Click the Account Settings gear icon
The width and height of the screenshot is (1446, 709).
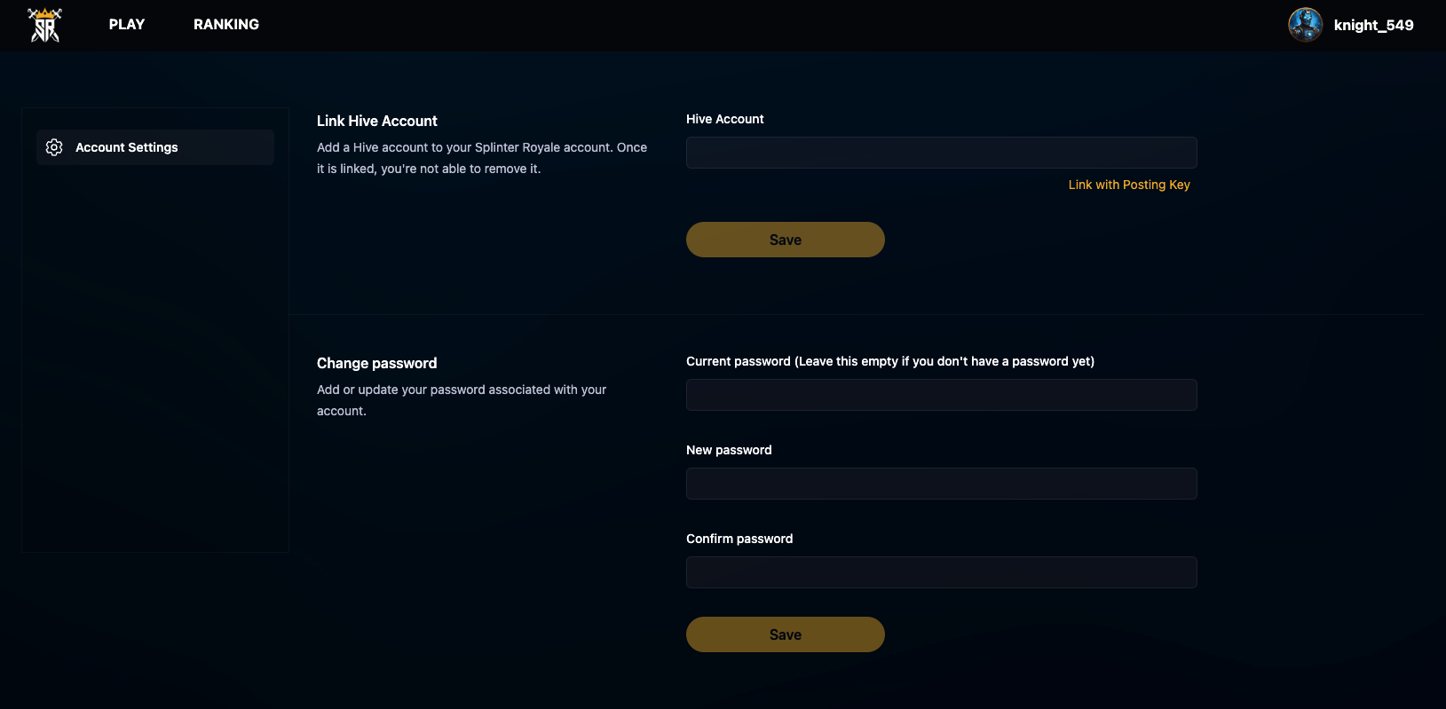click(x=54, y=147)
